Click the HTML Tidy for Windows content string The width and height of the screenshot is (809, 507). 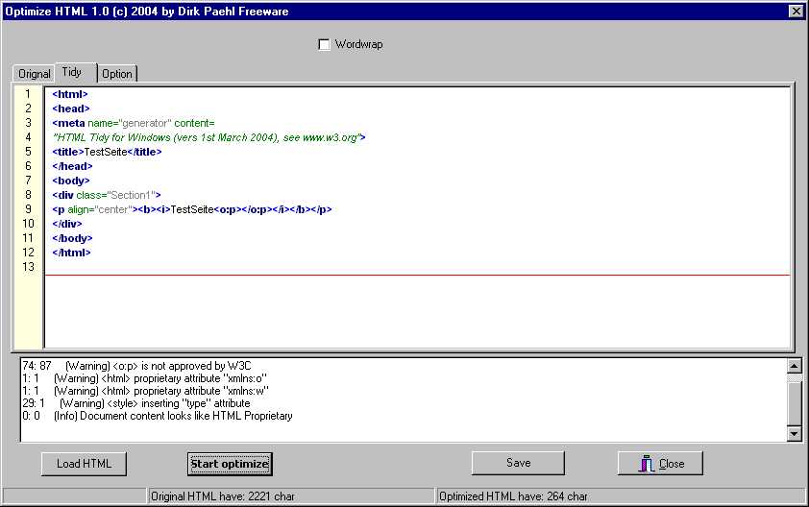pyautogui.click(x=208, y=137)
